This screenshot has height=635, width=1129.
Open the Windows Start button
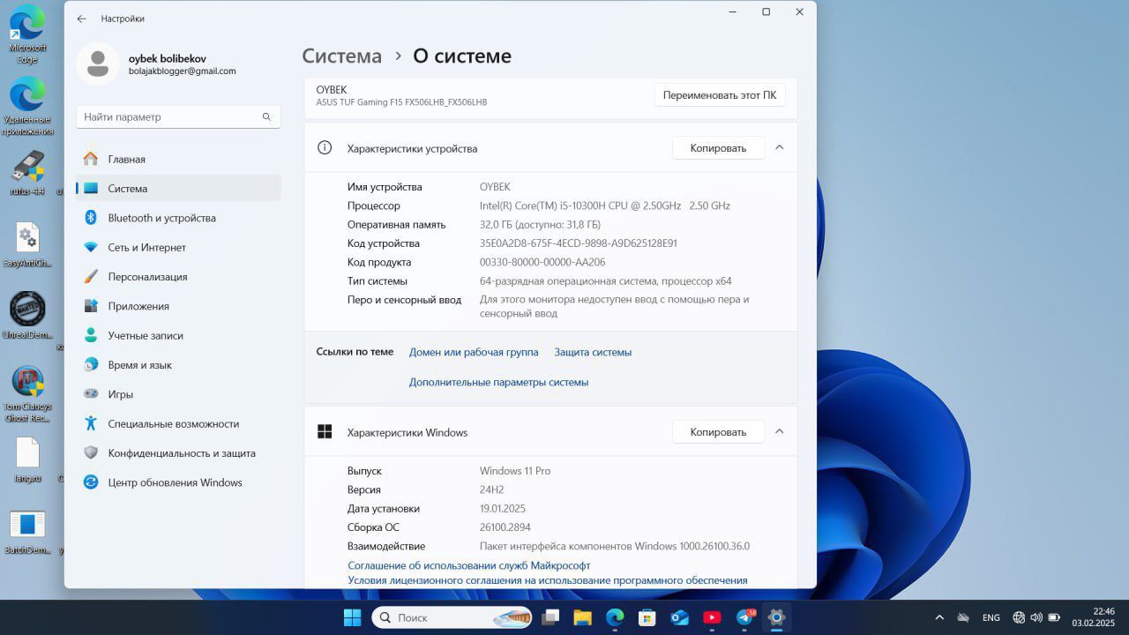tap(352, 617)
